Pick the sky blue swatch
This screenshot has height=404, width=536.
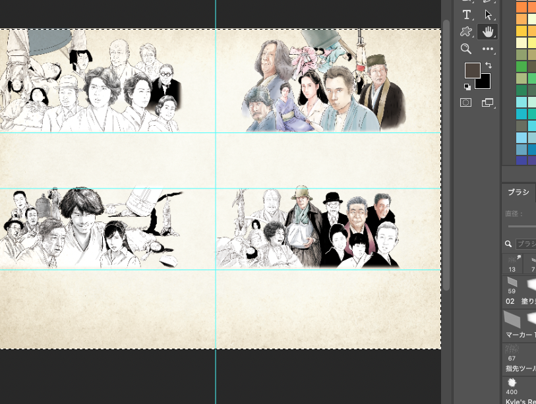coord(521,137)
